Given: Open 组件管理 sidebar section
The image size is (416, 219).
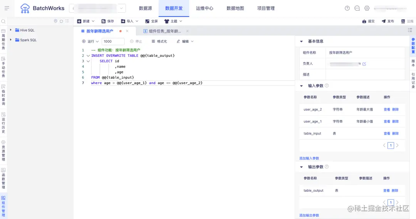Looking at the screenshot, I should [x=3, y=206].
